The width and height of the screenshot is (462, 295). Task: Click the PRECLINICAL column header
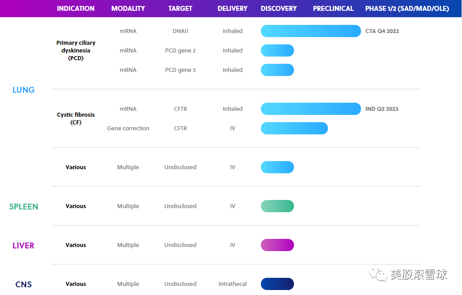[333, 9]
